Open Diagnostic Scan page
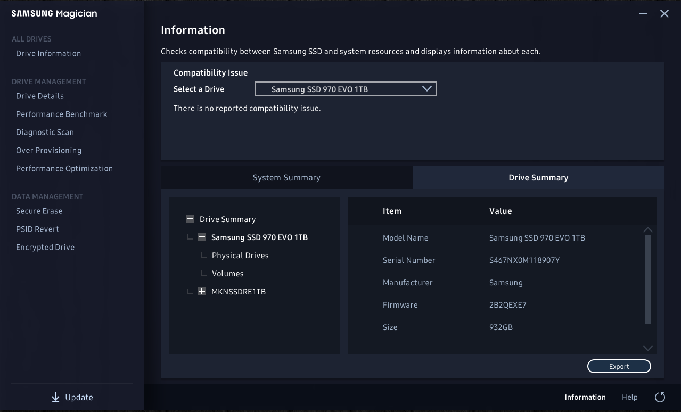Viewport: 681px width, 412px height. [45, 132]
